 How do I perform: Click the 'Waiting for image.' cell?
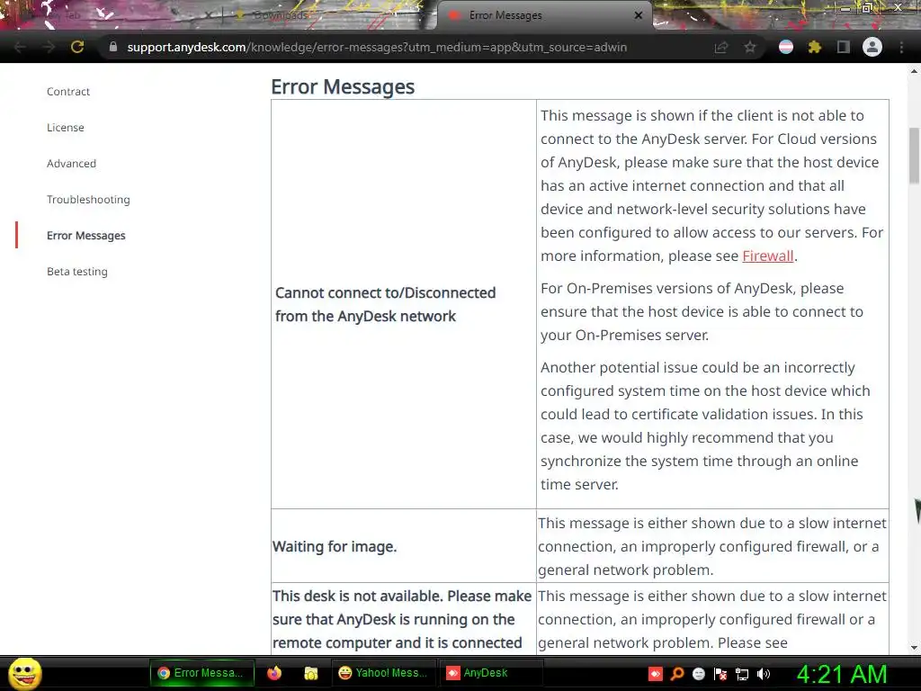tap(404, 546)
